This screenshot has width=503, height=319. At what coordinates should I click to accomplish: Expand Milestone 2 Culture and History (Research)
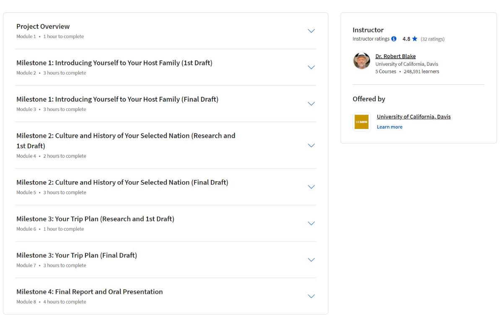pyautogui.click(x=311, y=145)
